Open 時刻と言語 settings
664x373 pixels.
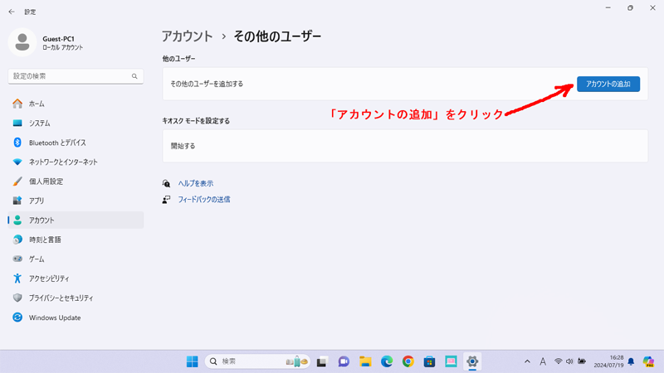click(45, 240)
